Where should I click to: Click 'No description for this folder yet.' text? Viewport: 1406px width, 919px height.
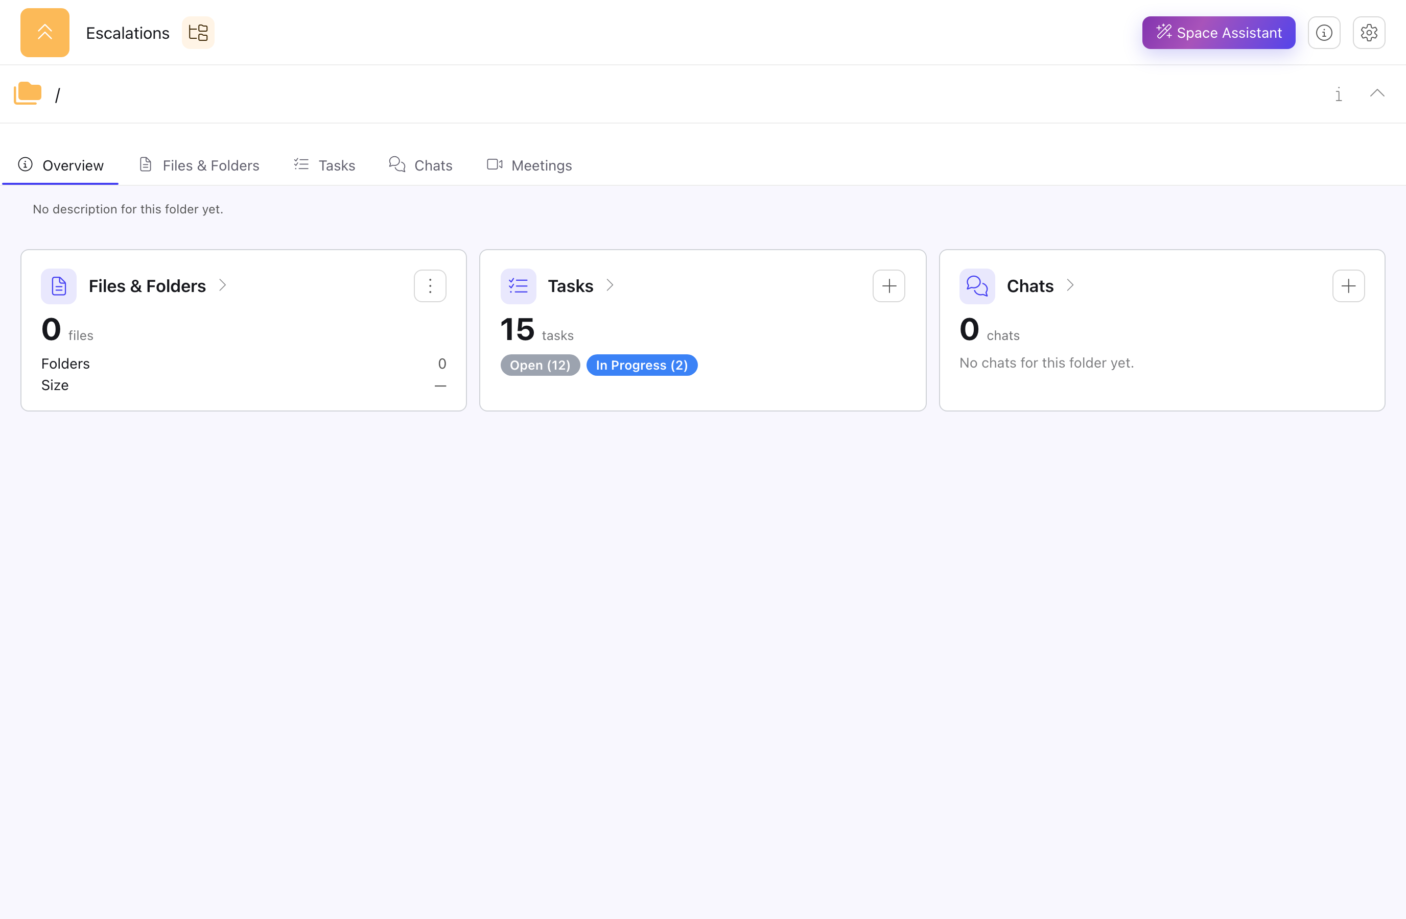(x=128, y=209)
